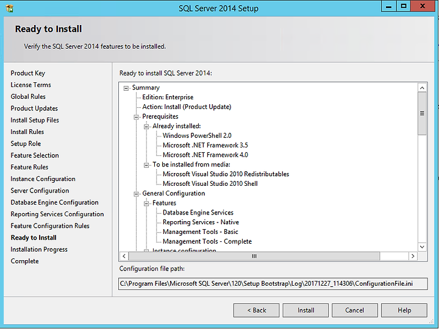
Task: Select the Install Rules step
Action: 27,132
